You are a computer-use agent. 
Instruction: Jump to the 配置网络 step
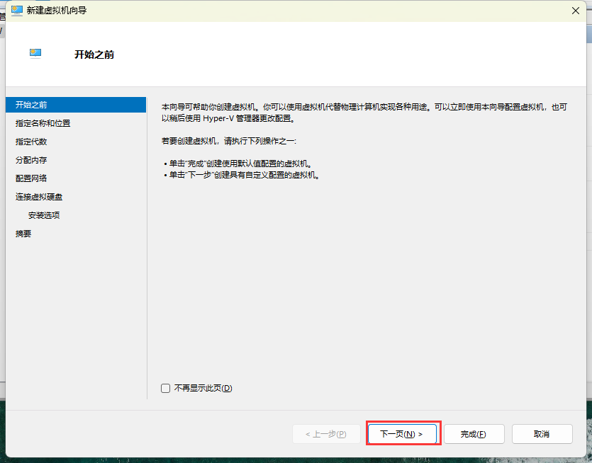click(31, 178)
